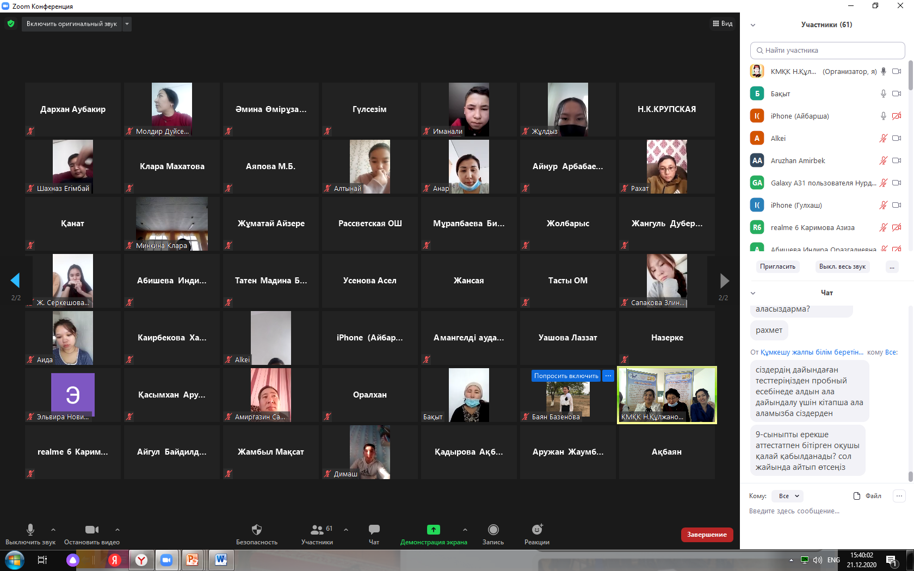Click the green encryption shield icon
The image size is (914, 571).
[11, 24]
